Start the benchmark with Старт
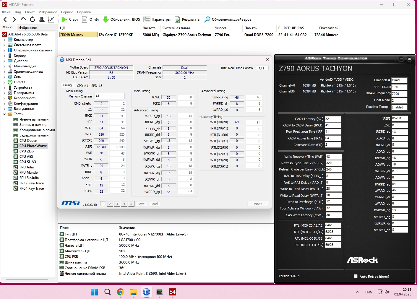The width and height of the screenshot is (417, 299). tap(70, 19)
